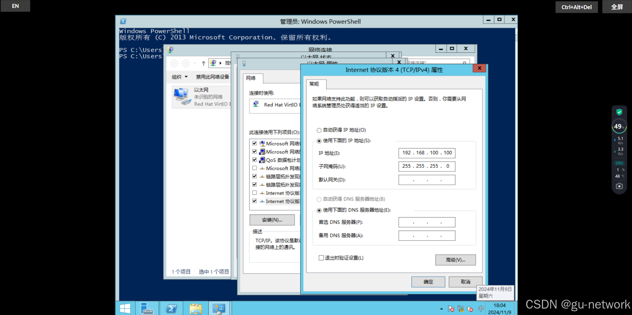The image size is (632, 315).
Task: Open recent locations dropdown arrow
Action: coord(195,63)
